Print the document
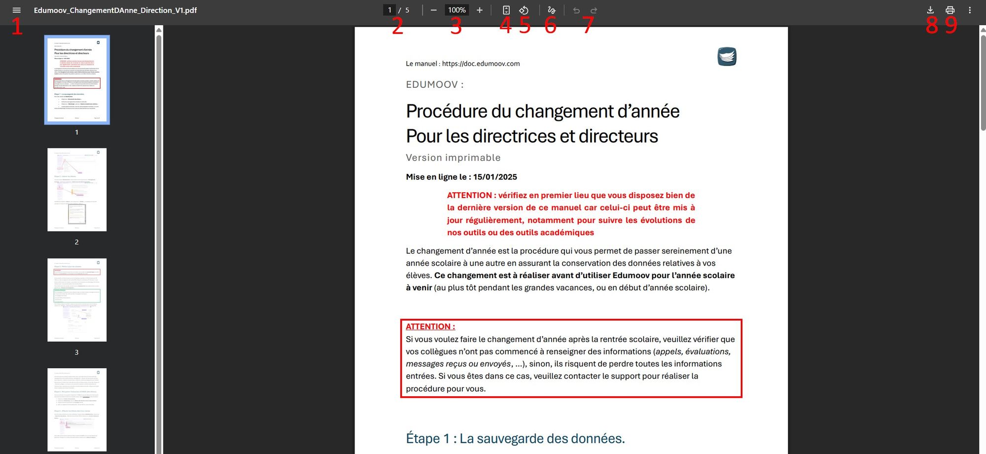Screen dimensions: 986x454 click(x=950, y=10)
